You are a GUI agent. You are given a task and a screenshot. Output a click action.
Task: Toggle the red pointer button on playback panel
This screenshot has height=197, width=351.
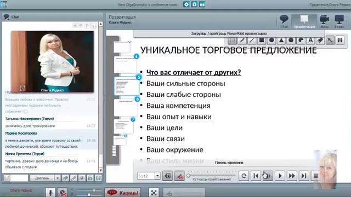coord(179,176)
